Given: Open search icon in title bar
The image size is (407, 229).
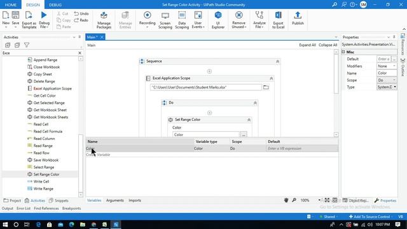Looking at the screenshot, I should 335,4.
